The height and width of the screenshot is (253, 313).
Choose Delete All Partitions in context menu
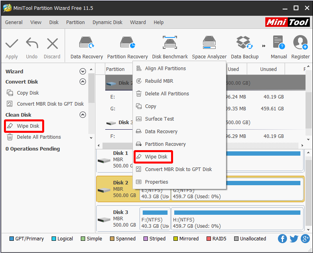tap(179, 93)
